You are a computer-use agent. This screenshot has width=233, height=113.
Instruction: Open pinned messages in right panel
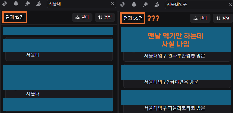click(146, 5)
